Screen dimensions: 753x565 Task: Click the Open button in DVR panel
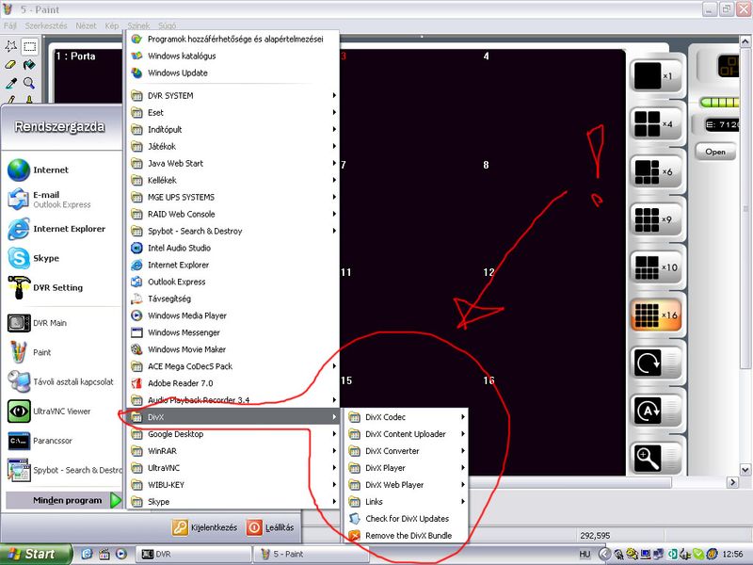pos(715,152)
